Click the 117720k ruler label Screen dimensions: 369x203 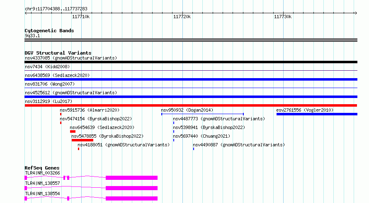(182, 17)
